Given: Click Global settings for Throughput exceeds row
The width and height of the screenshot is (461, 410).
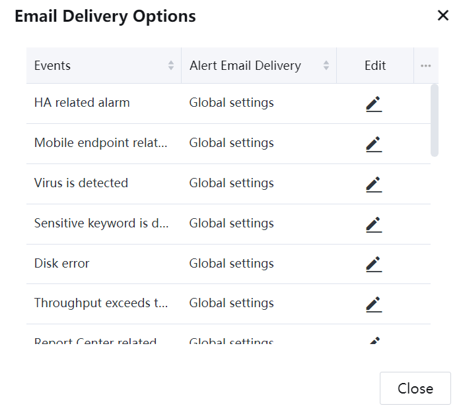Looking at the screenshot, I should [231, 303].
